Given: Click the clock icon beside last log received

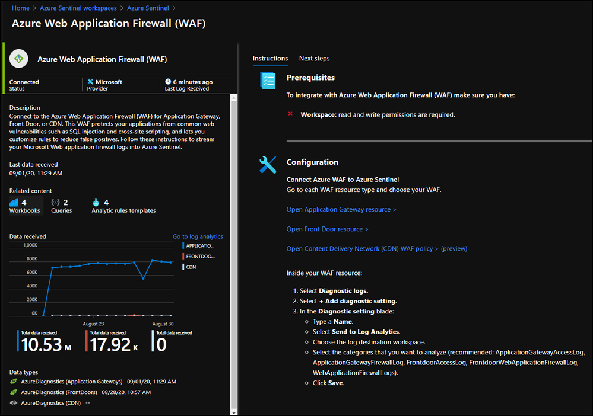Looking at the screenshot, I should point(168,82).
